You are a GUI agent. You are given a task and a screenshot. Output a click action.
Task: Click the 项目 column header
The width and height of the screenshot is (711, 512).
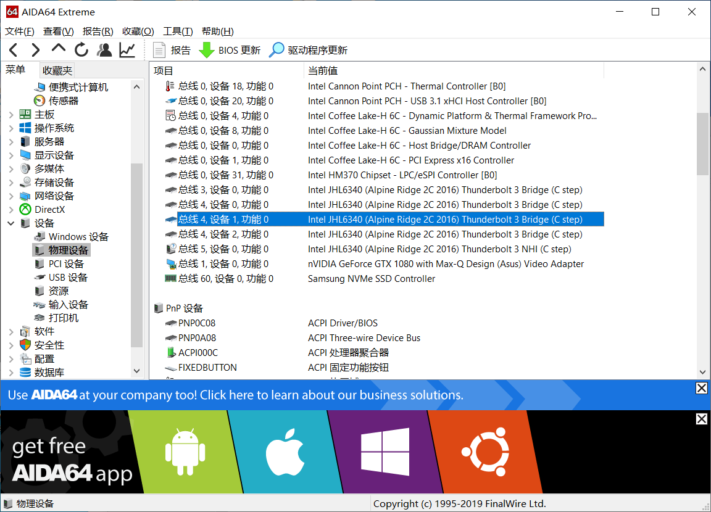[x=227, y=71]
